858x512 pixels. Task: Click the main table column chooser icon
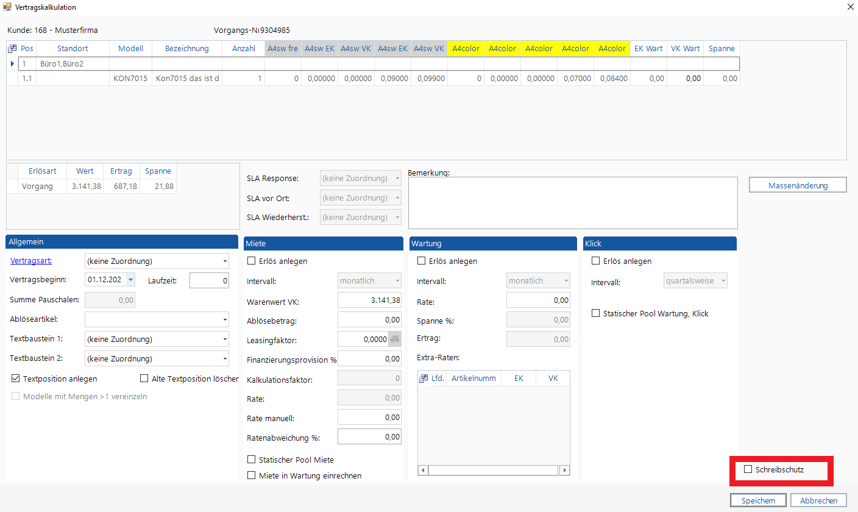click(12, 49)
